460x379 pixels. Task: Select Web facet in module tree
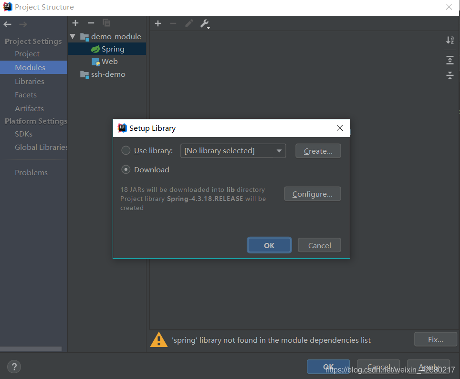(107, 62)
